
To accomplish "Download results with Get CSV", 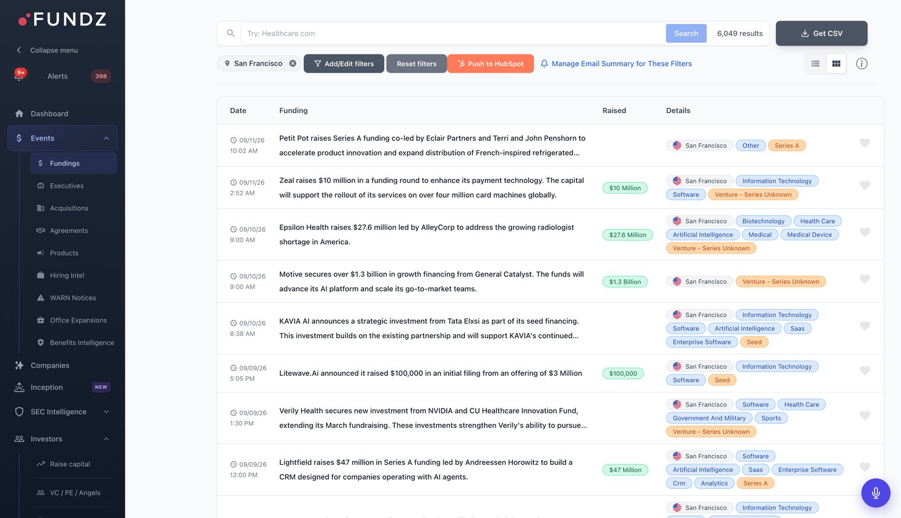I will (821, 33).
